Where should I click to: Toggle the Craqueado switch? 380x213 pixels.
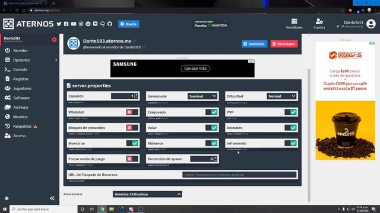(x=211, y=112)
